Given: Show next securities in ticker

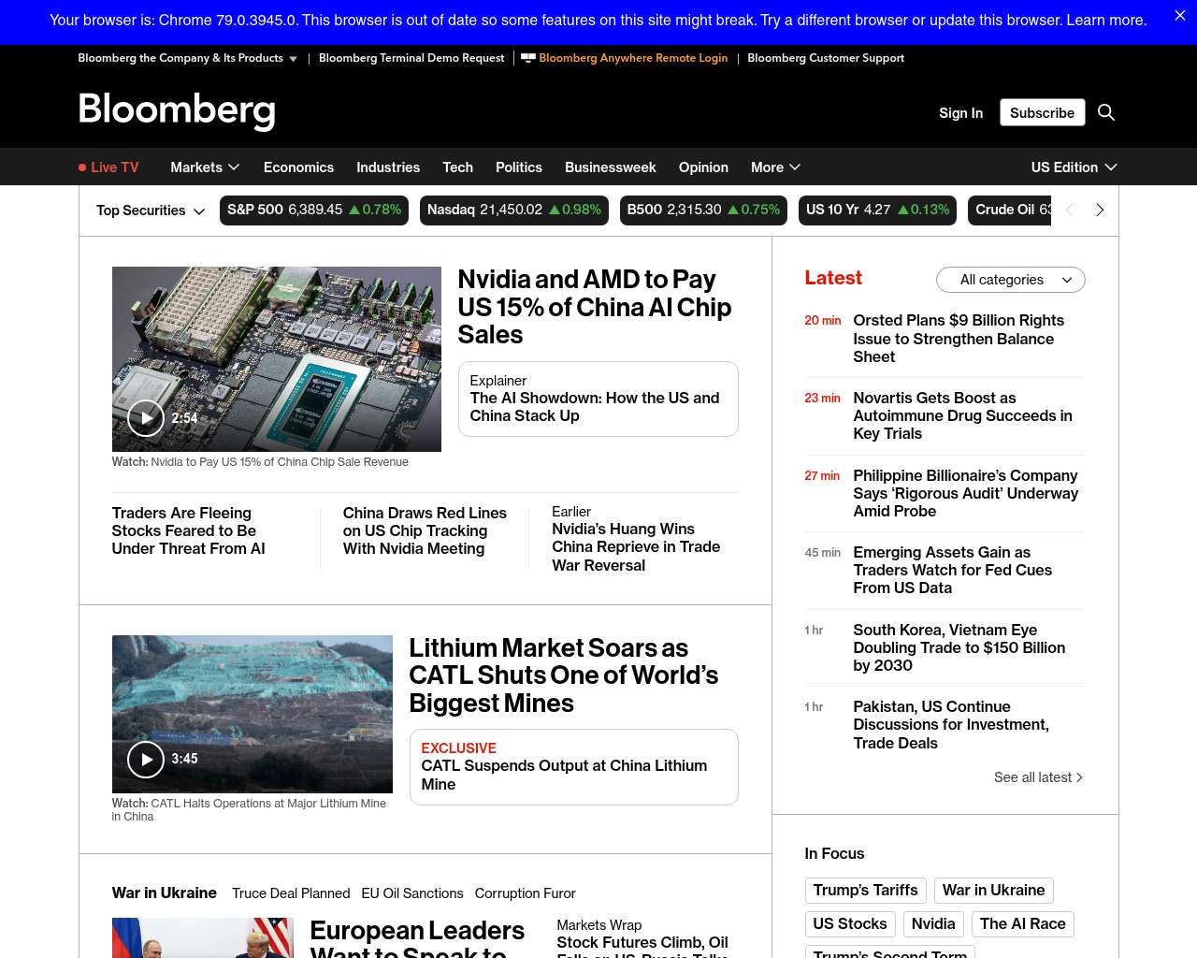Looking at the screenshot, I should (1100, 210).
